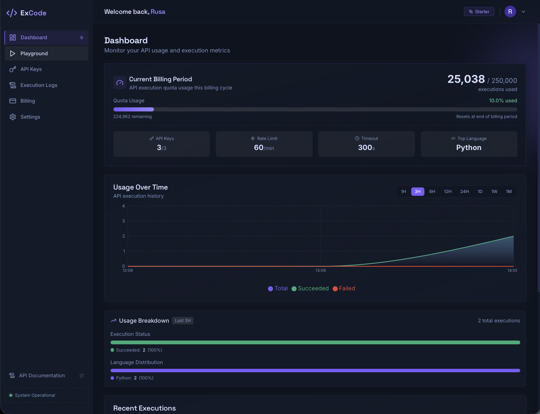
Task: Click the clock icon in Timeout card
Action: point(357,138)
